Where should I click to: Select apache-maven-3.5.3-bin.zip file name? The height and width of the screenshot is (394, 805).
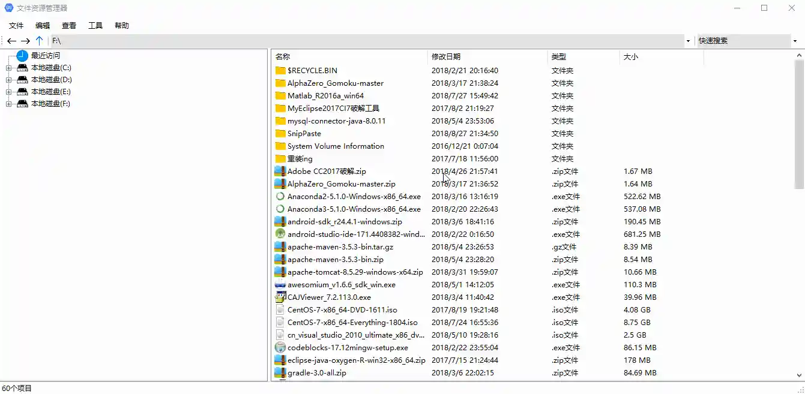(x=336, y=260)
